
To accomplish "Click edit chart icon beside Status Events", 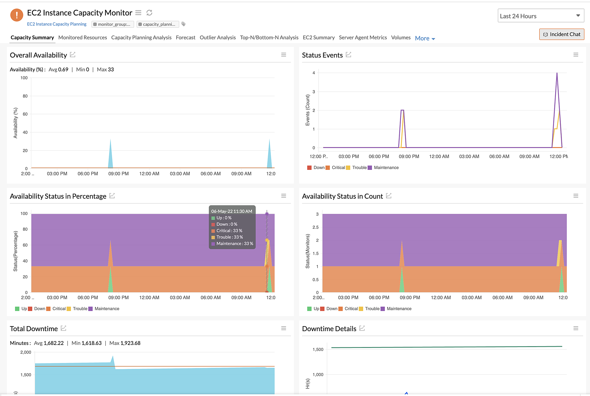I will tap(348, 55).
